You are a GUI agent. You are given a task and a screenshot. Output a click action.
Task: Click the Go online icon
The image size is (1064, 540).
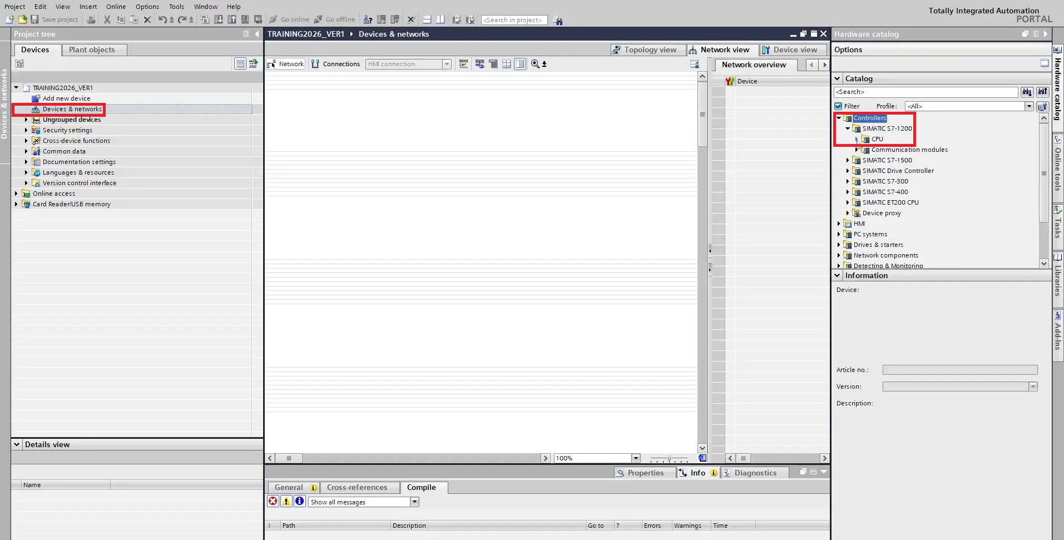[x=274, y=19]
